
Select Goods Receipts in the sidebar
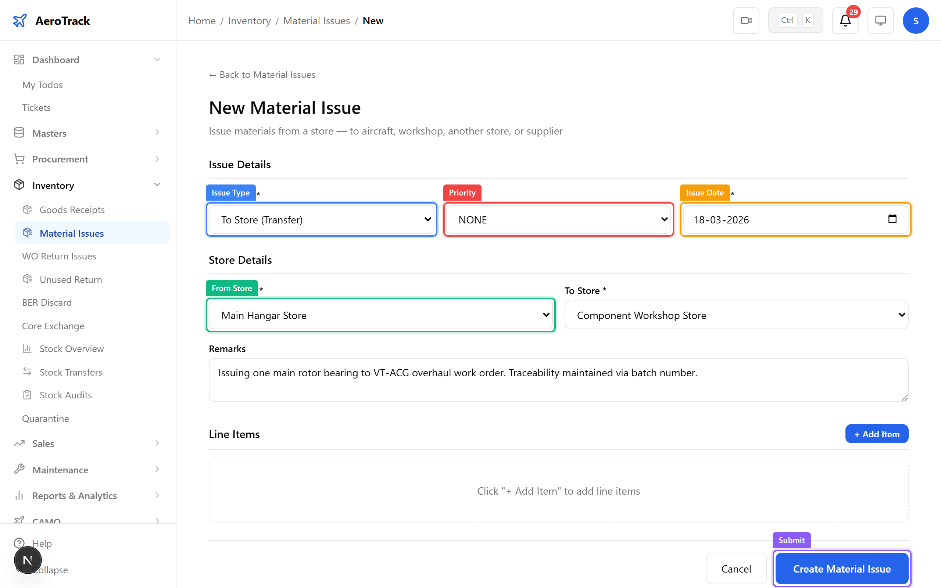tap(72, 209)
